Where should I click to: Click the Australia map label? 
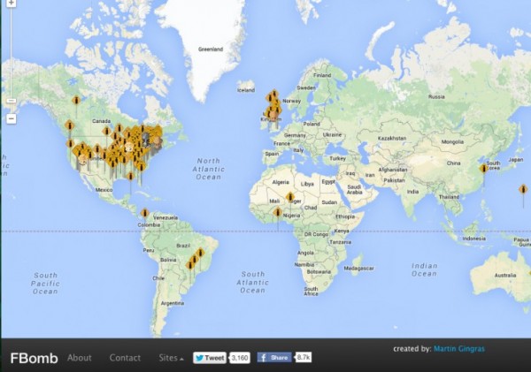505,276
